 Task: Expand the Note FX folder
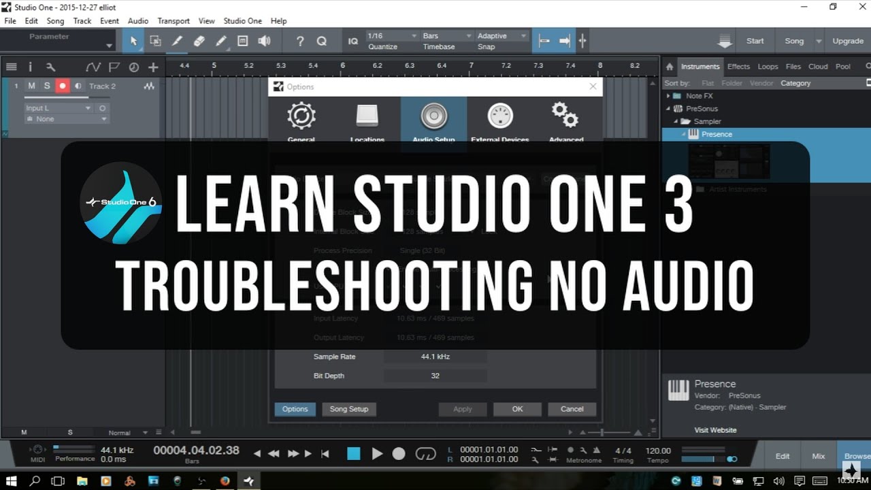[668, 96]
